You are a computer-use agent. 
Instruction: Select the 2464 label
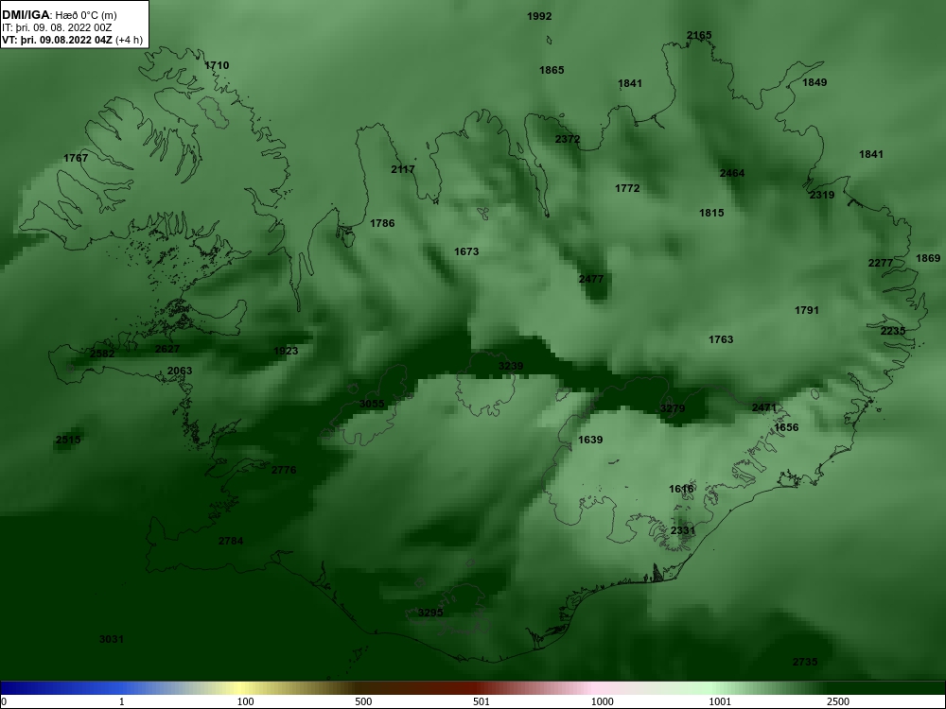click(732, 173)
